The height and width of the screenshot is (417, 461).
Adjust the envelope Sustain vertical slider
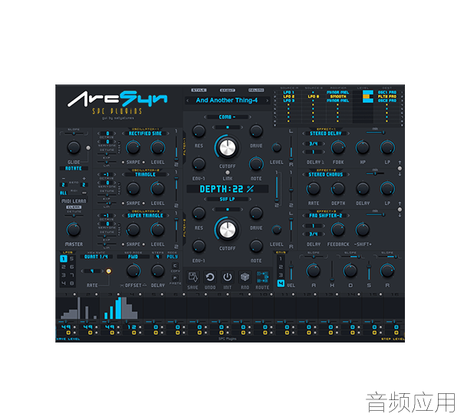coord(369,271)
